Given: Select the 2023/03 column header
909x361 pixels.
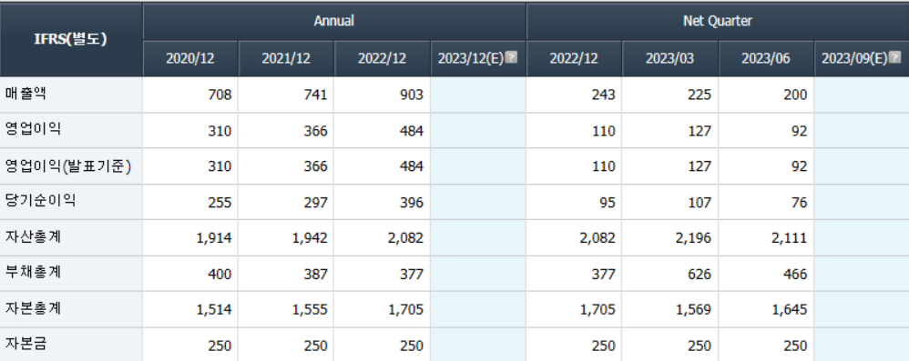Looking at the screenshot, I should click(x=669, y=58).
